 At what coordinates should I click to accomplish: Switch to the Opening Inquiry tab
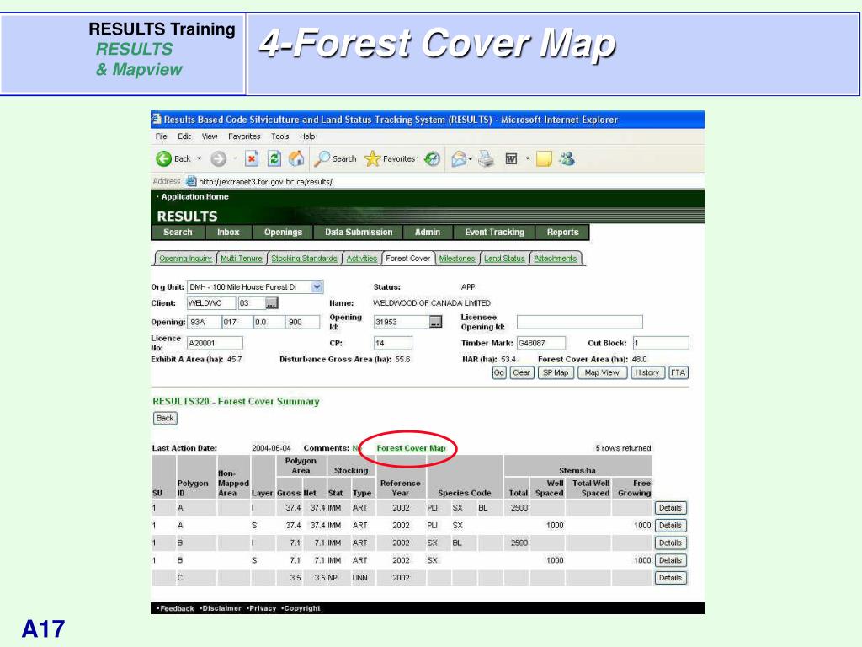point(185,259)
